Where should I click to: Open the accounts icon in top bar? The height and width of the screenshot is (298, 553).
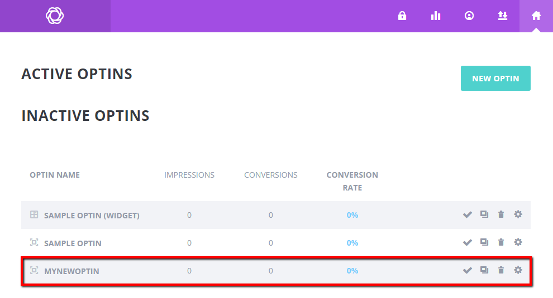click(469, 16)
